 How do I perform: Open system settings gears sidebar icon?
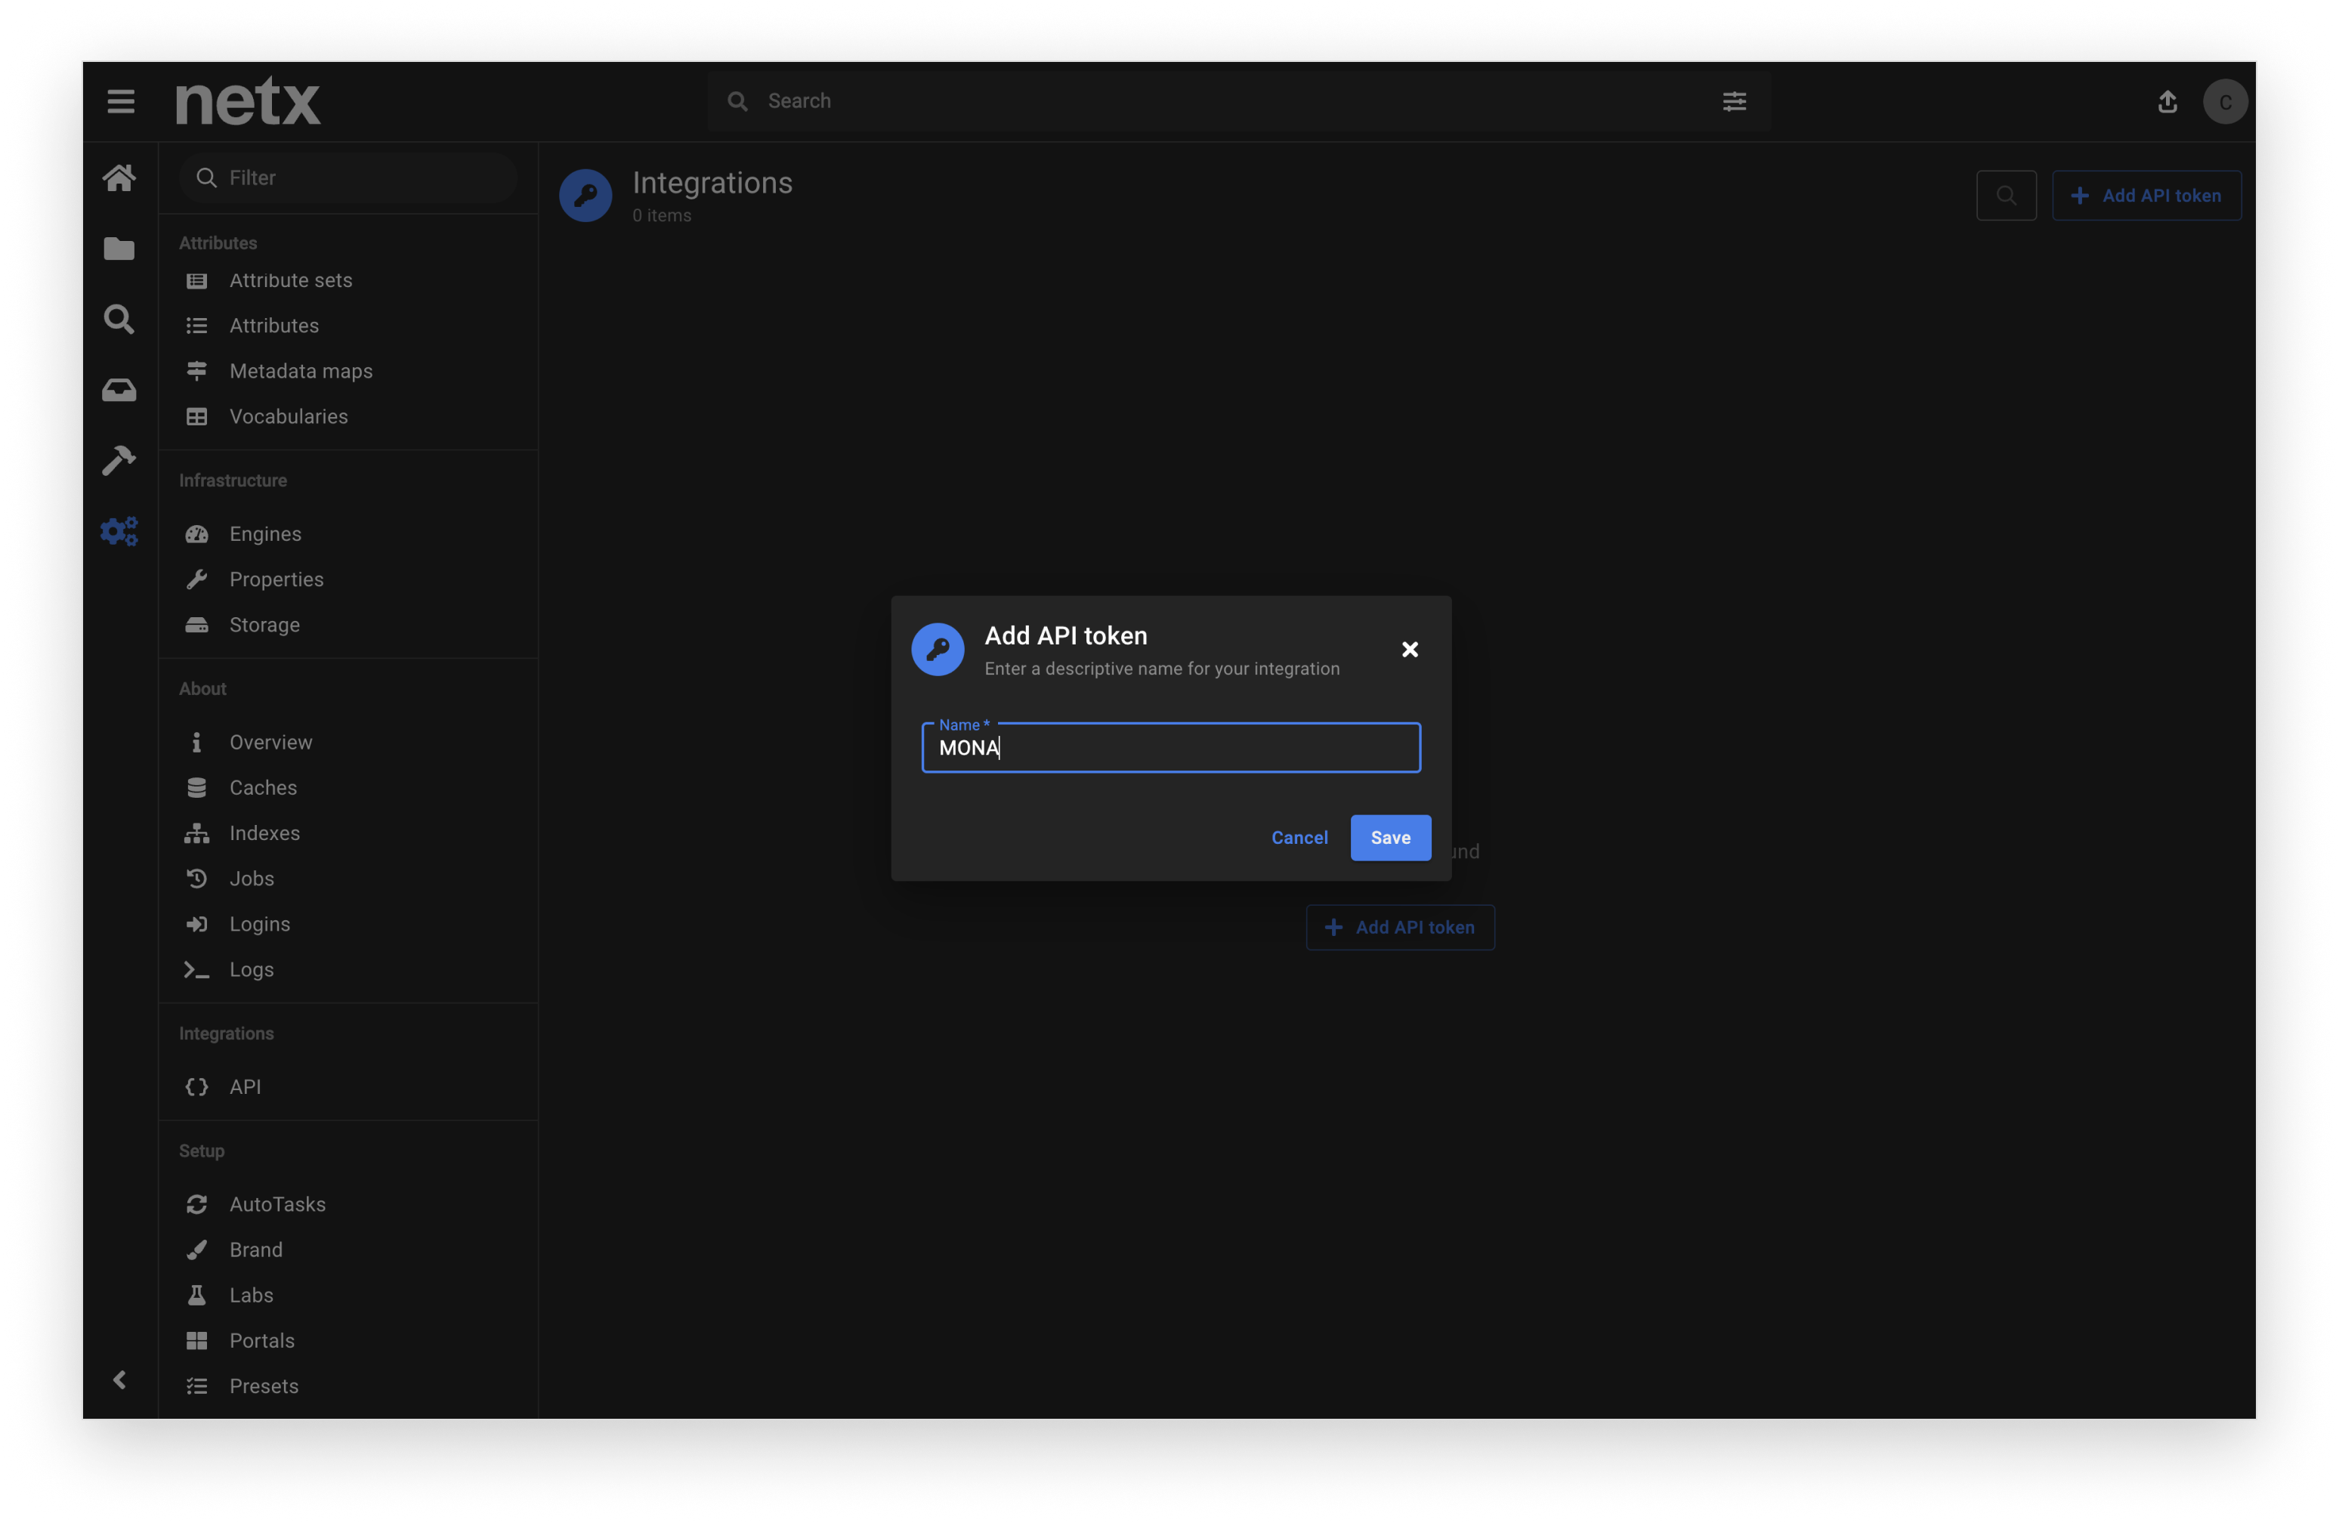point(119,532)
